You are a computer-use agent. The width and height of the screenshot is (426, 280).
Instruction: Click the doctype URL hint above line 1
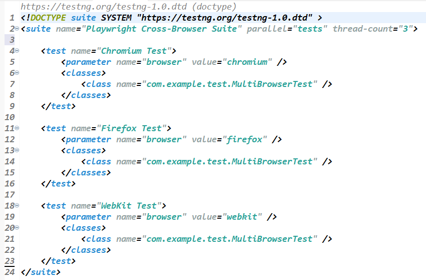[129, 7]
